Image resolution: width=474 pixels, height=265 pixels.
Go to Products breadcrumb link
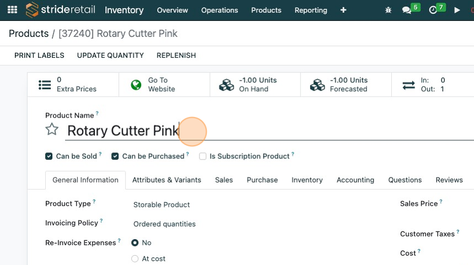[29, 34]
